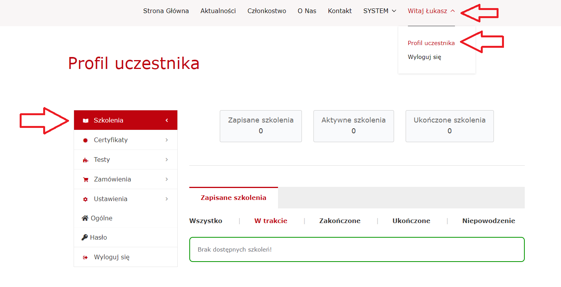Expand the Zamówienia section chevron

167,179
